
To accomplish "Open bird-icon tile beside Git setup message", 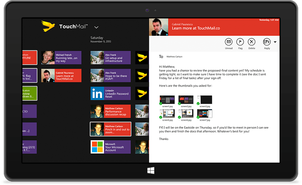I will [142, 58].
